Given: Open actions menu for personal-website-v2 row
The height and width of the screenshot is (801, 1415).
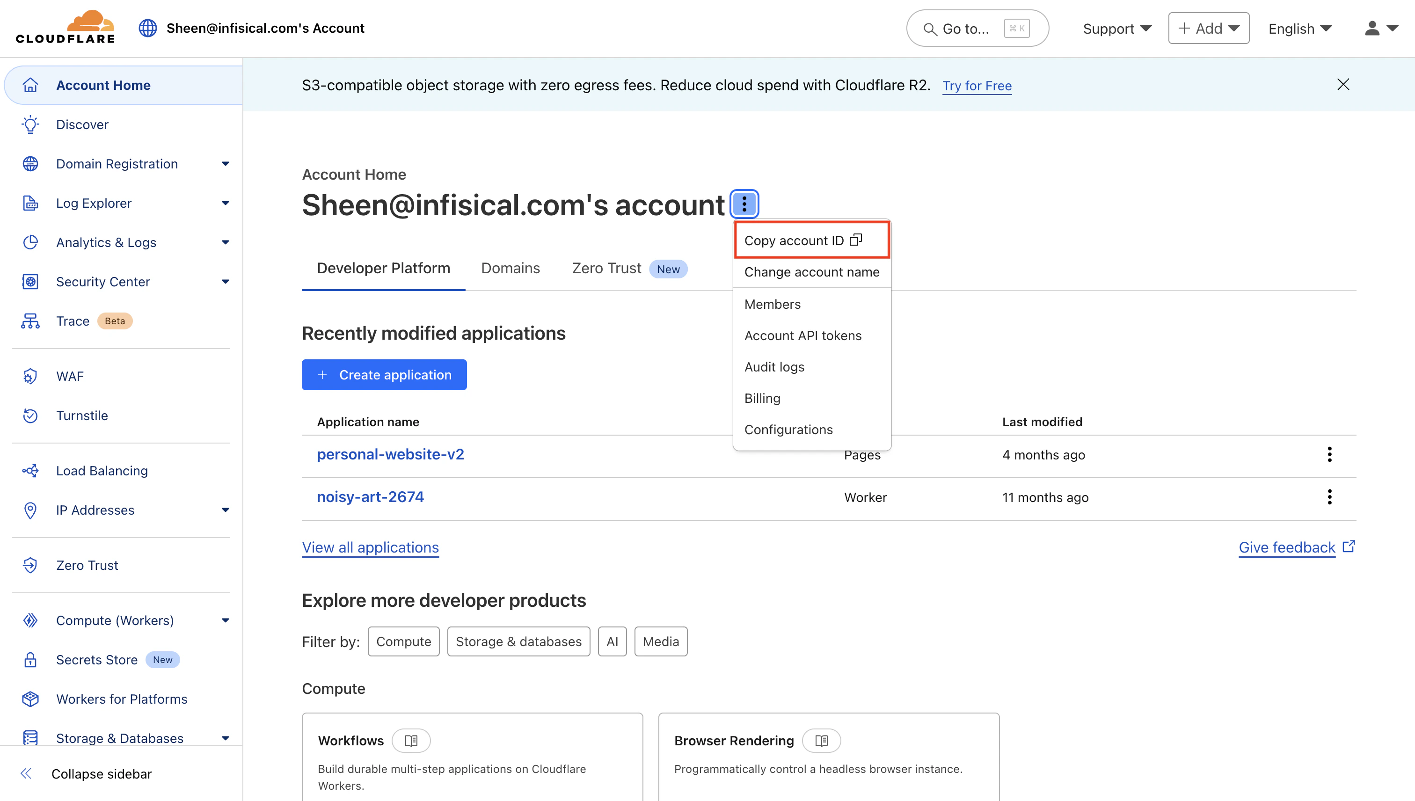Looking at the screenshot, I should pyautogui.click(x=1330, y=454).
